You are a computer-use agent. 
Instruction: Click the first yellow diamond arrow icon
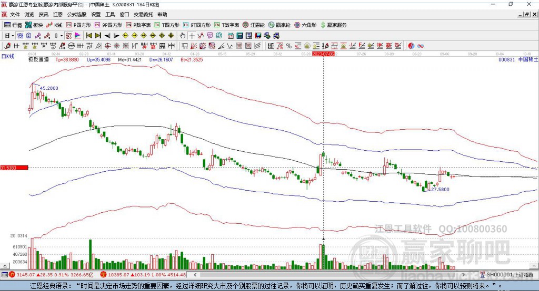(x=125, y=36)
